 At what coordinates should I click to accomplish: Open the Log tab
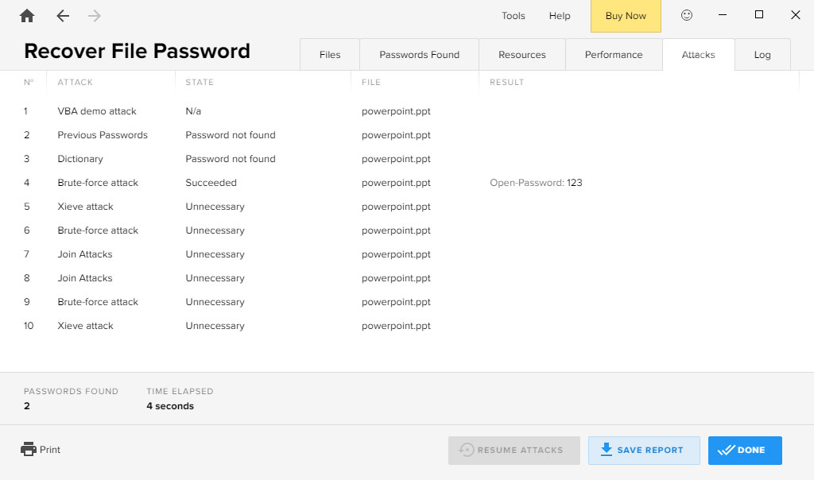coord(762,55)
